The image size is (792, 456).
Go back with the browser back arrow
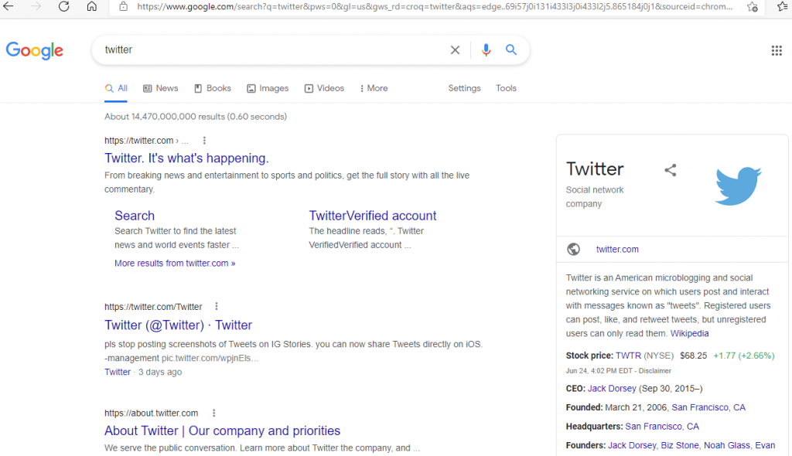click(8, 6)
